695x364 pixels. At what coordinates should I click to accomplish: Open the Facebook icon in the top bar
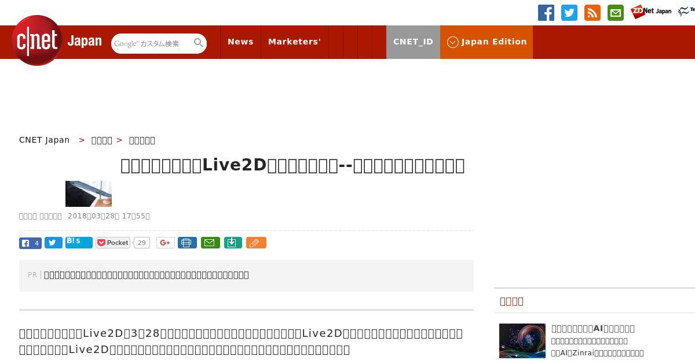[546, 13]
